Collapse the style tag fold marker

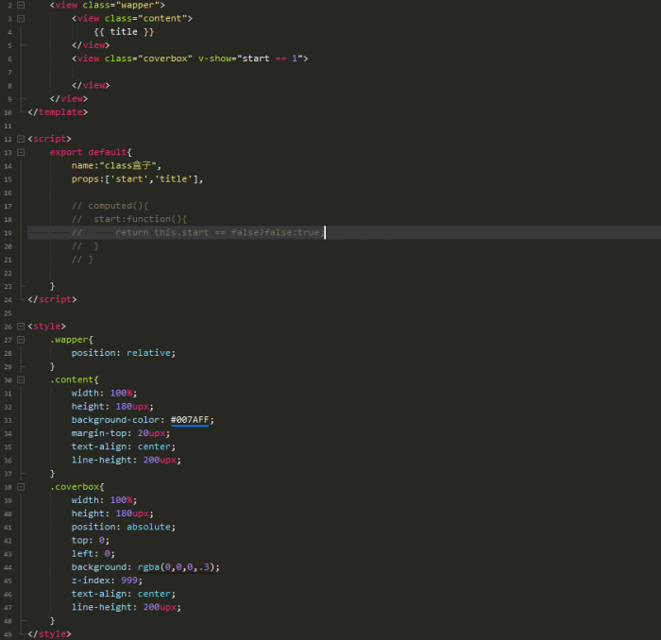21,326
